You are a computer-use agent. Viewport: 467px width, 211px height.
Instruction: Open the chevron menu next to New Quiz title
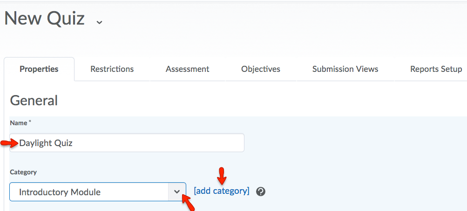pos(100,22)
